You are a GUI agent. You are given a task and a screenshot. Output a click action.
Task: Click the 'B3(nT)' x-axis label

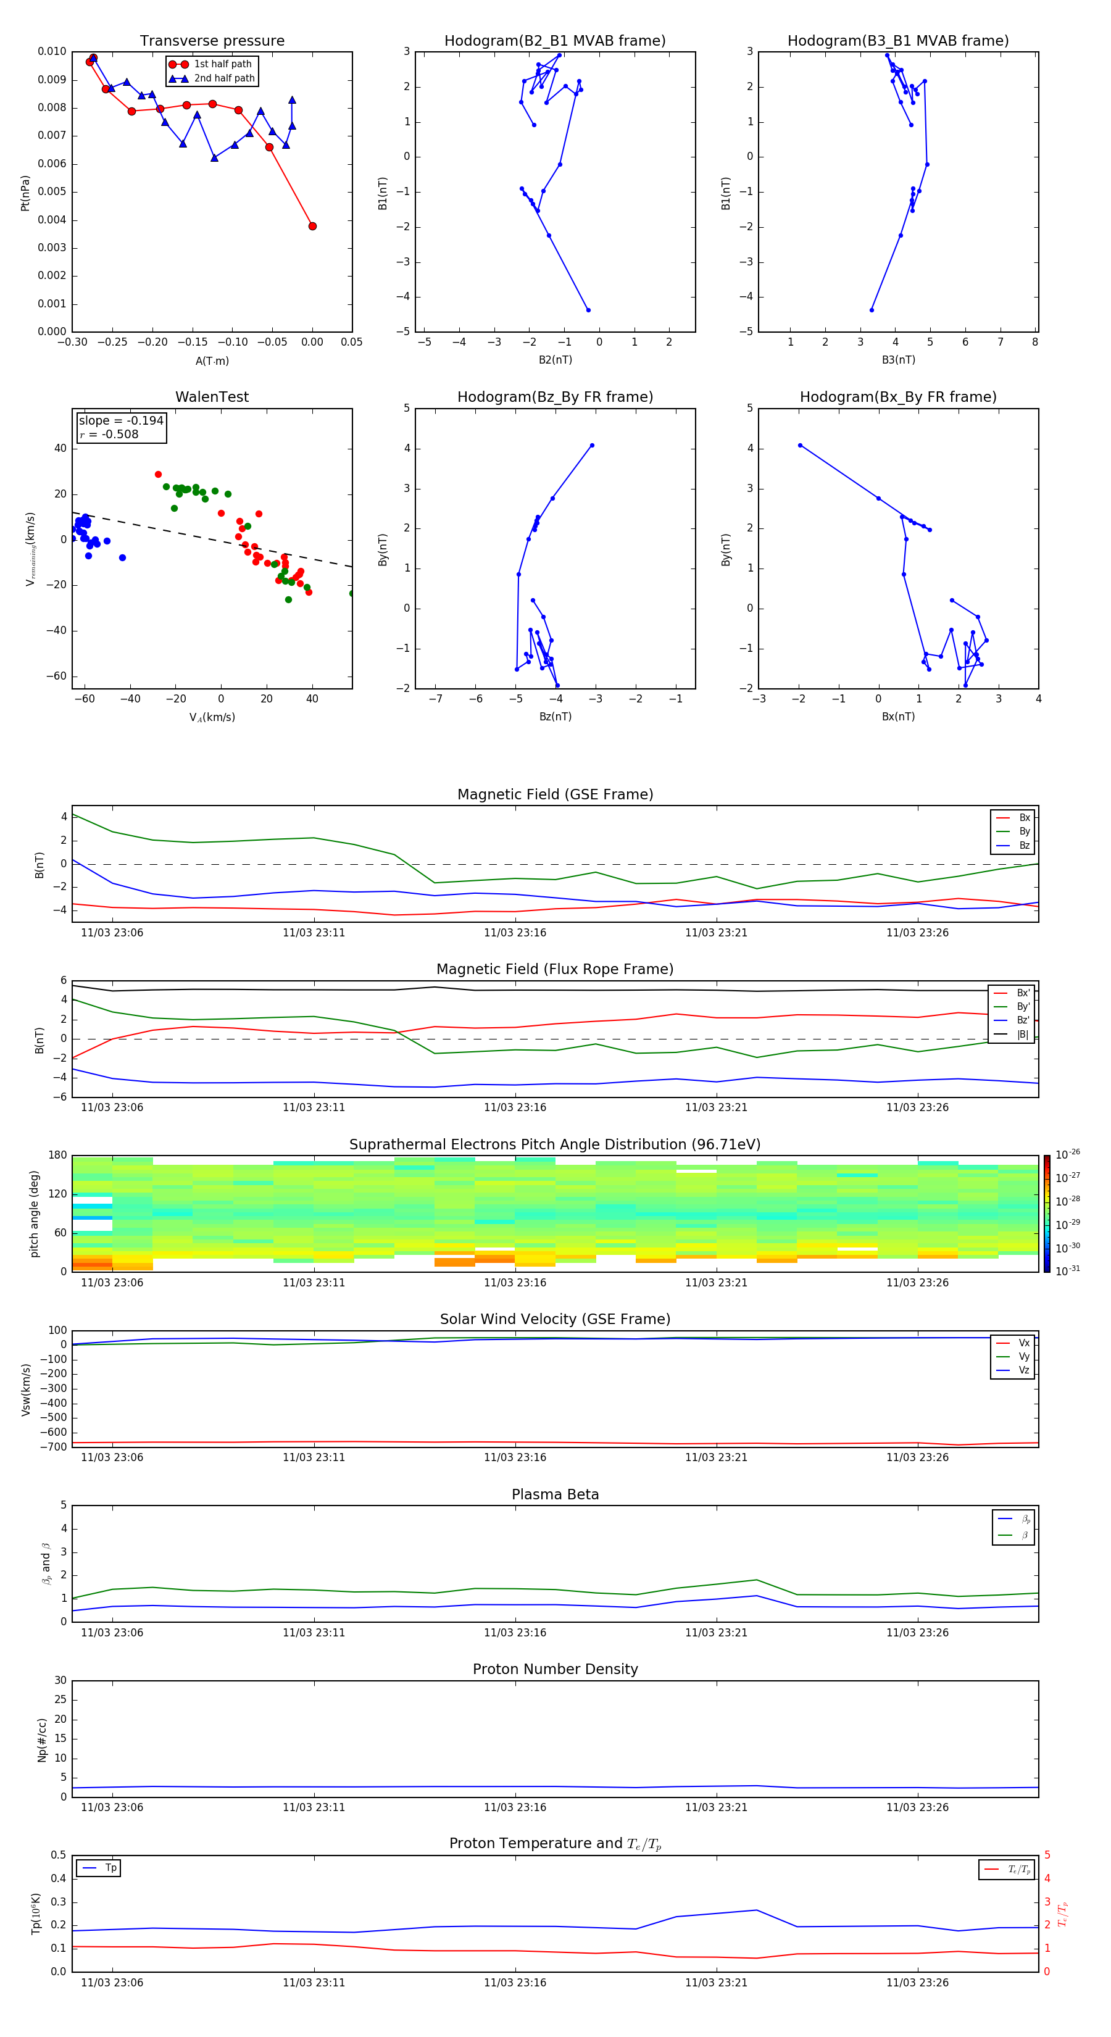click(898, 360)
